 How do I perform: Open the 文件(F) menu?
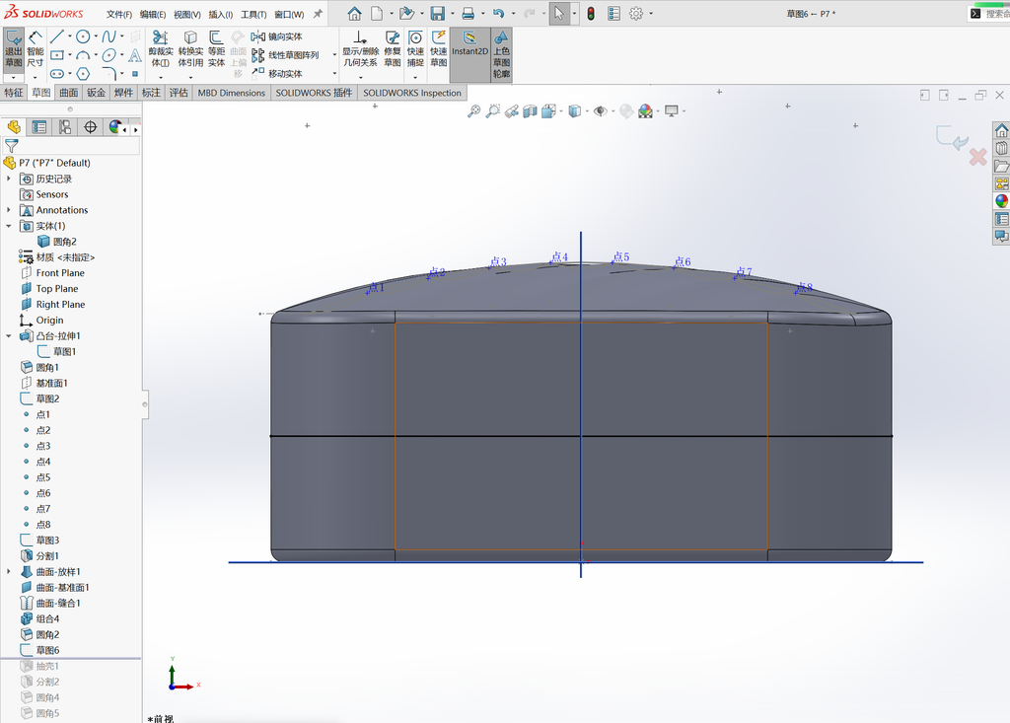click(x=119, y=14)
